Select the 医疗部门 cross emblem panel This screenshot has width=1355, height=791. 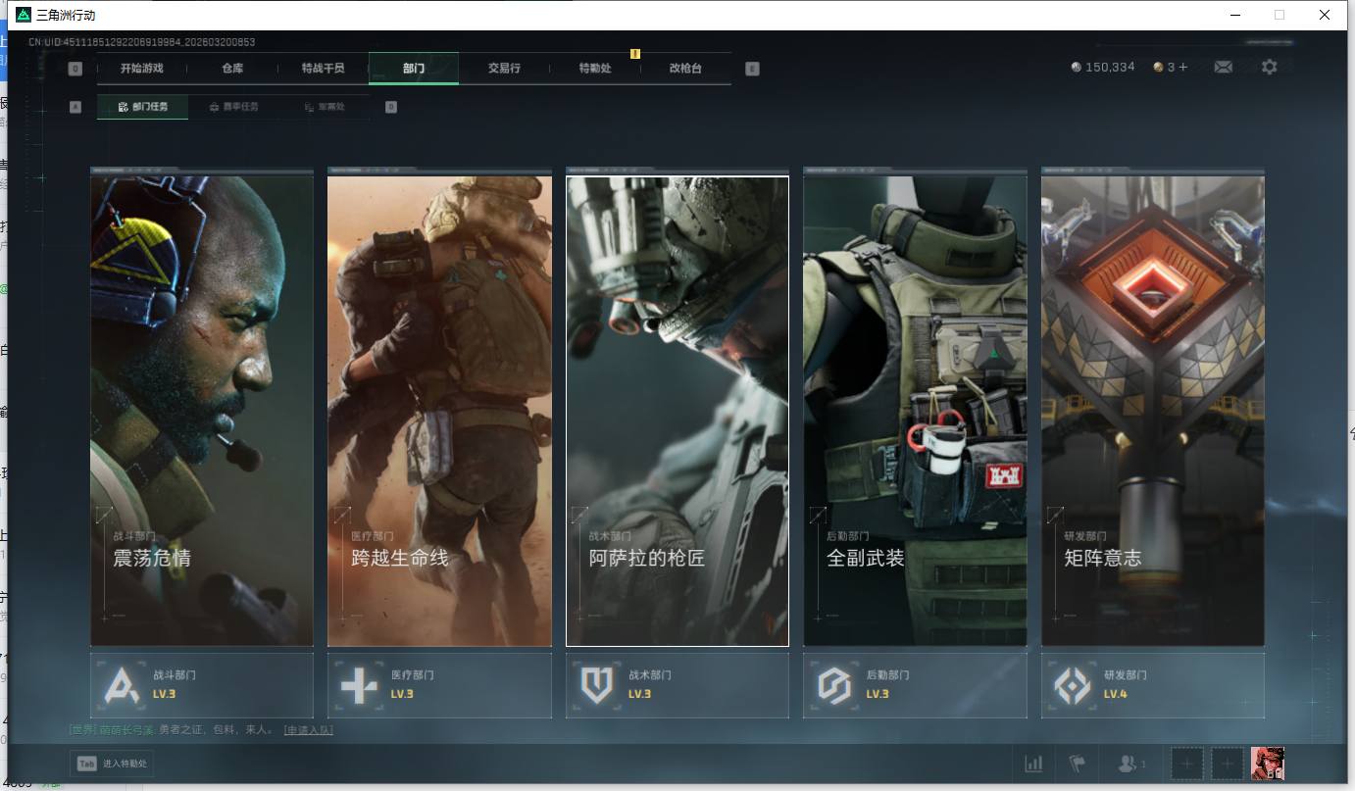(x=439, y=685)
